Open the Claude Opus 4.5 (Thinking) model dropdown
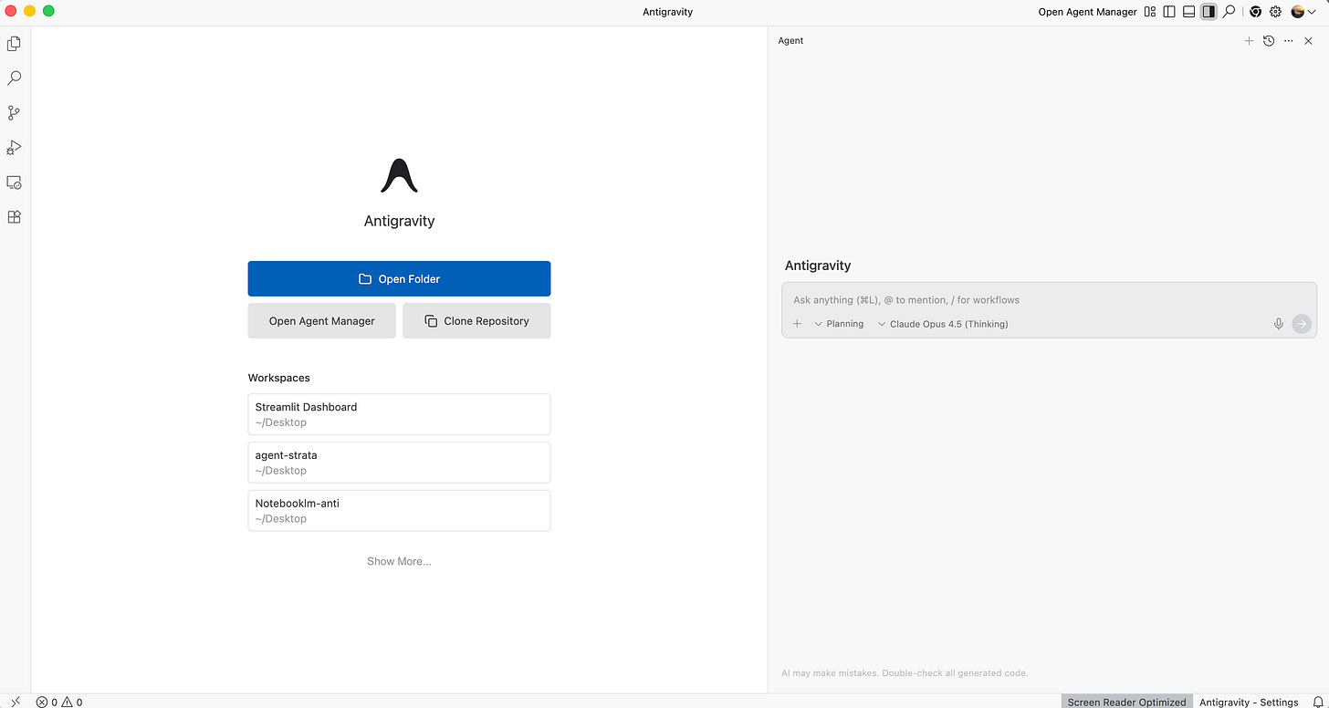 click(943, 324)
